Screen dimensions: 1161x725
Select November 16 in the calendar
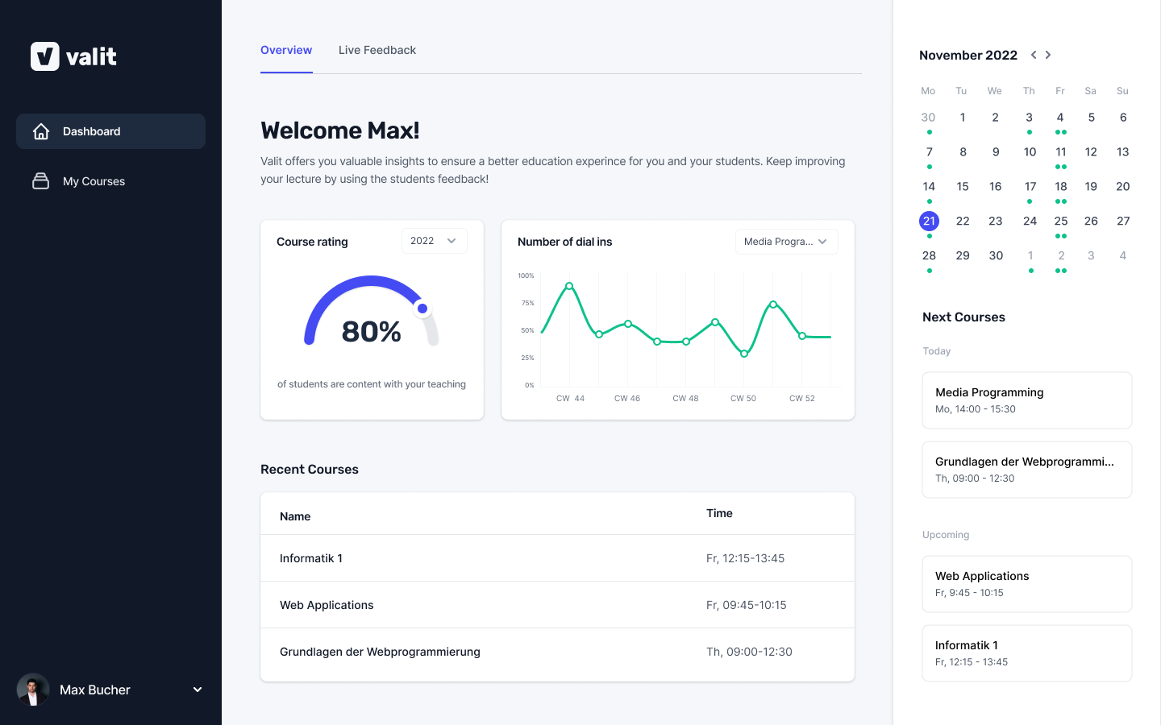[x=996, y=187]
